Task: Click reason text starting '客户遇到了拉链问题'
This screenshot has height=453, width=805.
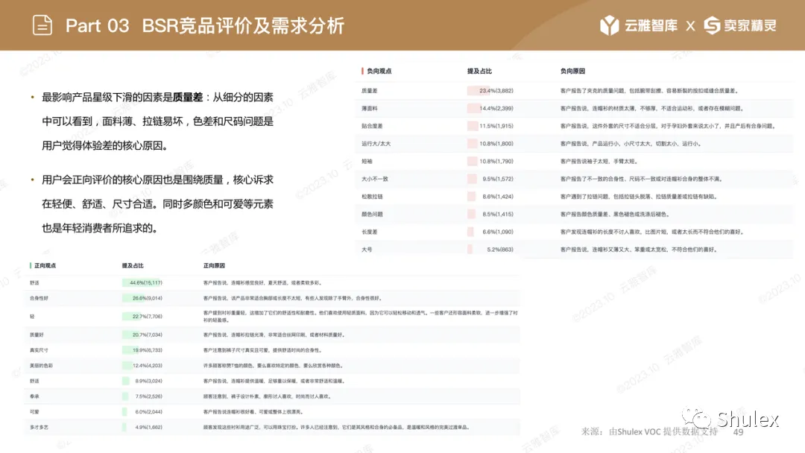Action: [x=638, y=197]
